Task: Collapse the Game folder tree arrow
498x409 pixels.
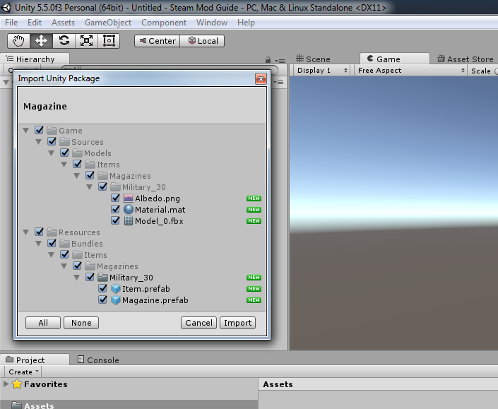Action: 26,131
